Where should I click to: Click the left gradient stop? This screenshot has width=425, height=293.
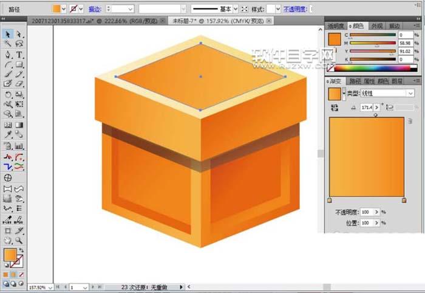point(329,201)
